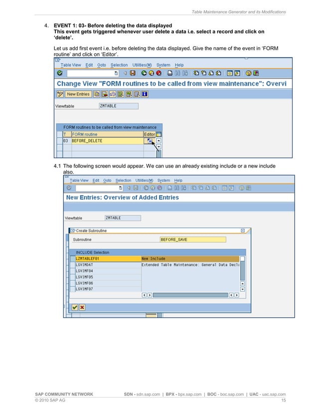Open table settings icon next to Editor column
Image resolution: width=318 pixels, height=412 pixels.
point(159,134)
